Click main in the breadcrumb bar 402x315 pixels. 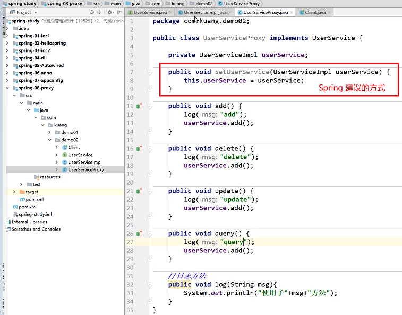[113, 4]
